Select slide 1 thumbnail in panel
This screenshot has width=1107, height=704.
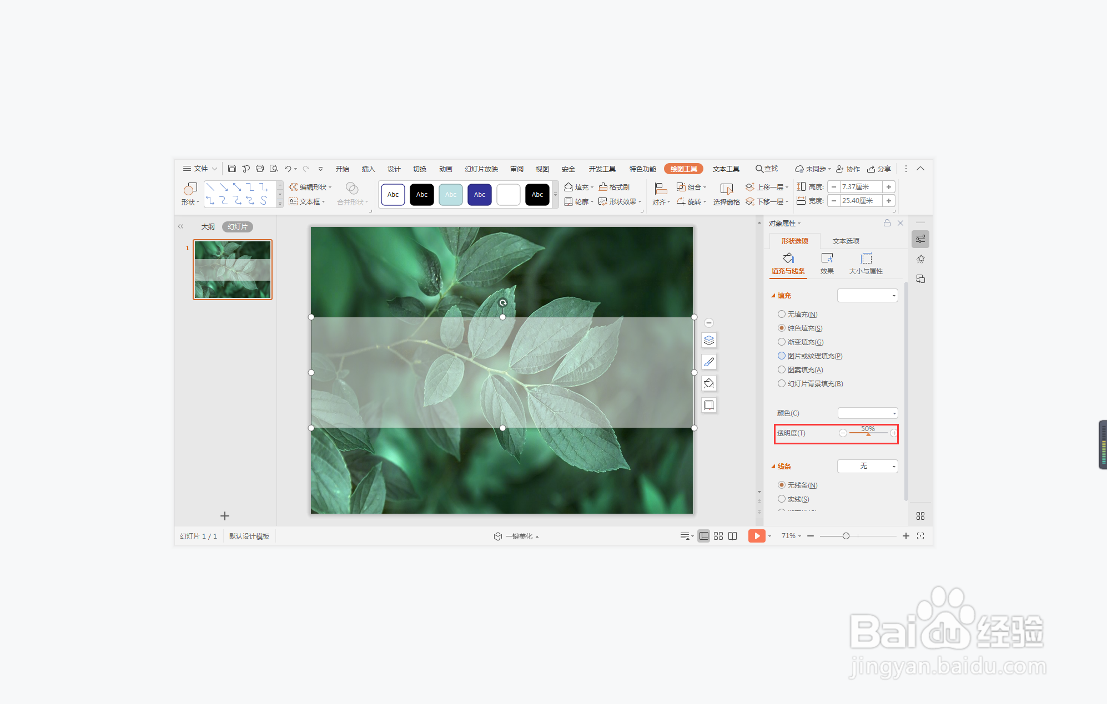(233, 270)
